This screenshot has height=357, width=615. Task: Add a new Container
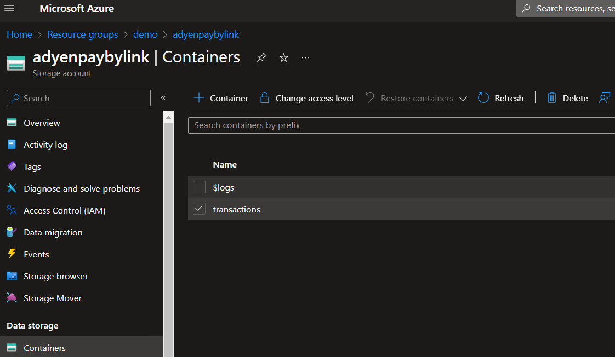coord(221,98)
